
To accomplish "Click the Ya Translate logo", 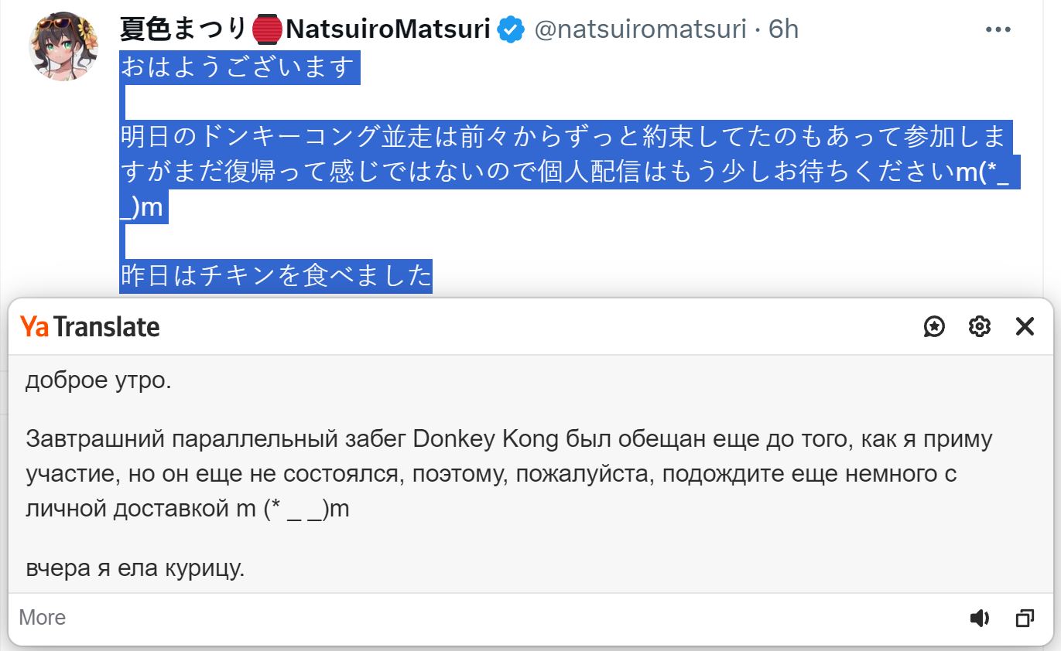I will [90, 327].
